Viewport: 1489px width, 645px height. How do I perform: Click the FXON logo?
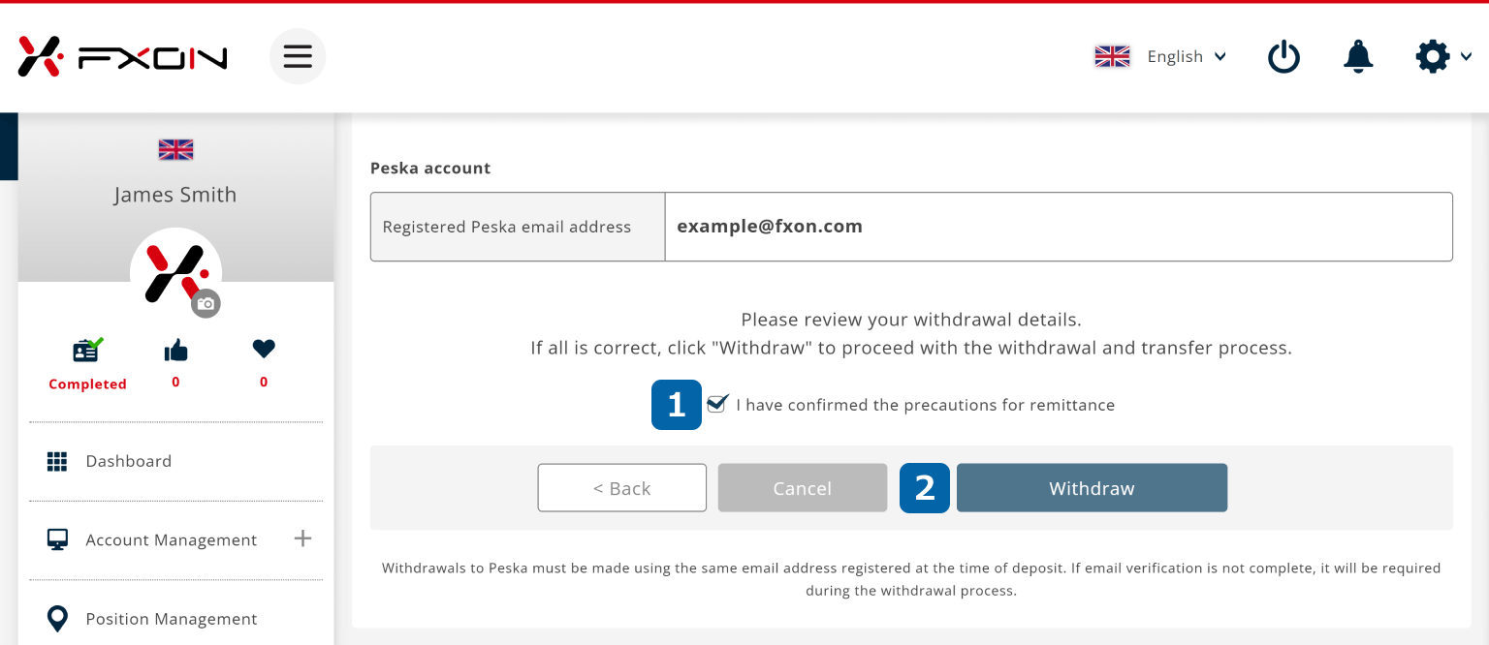tap(122, 57)
